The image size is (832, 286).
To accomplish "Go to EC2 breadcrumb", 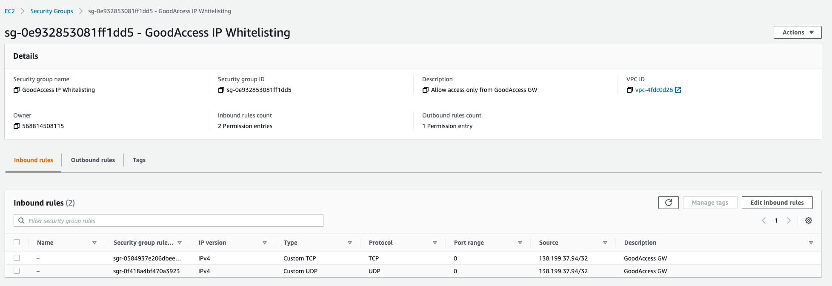I will [x=10, y=11].
